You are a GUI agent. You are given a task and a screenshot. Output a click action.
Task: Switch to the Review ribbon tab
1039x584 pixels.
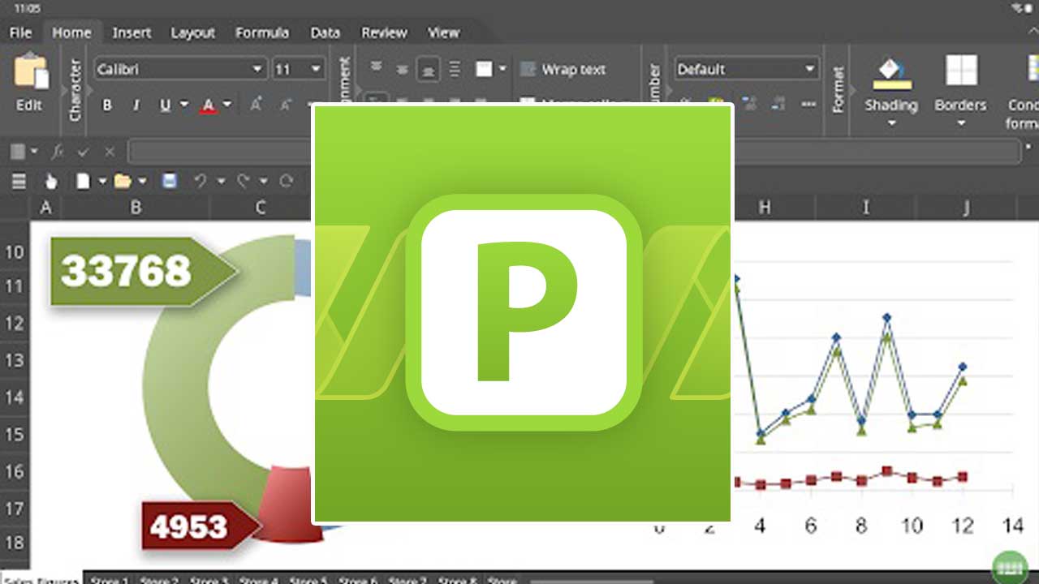tap(384, 33)
